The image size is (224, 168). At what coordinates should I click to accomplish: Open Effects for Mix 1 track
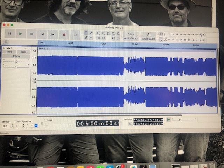pos(16,56)
